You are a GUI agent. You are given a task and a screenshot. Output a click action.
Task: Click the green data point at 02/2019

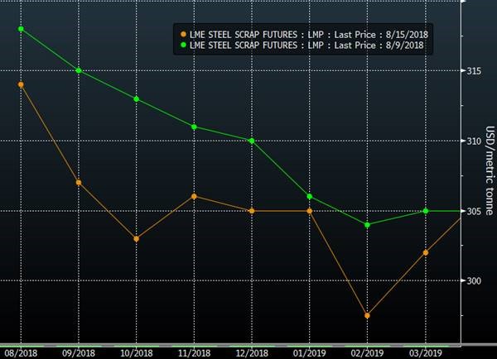pyautogui.click(x=367, y=224)
